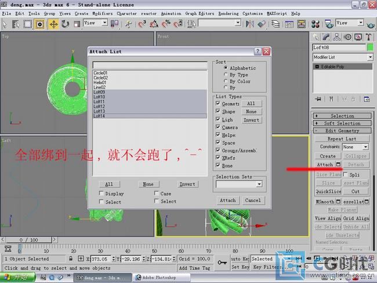Image resolution: width=377 pixels, height=283 pixels.
Task: Open the Constraints None dropdown
Action: pos(365,147)
